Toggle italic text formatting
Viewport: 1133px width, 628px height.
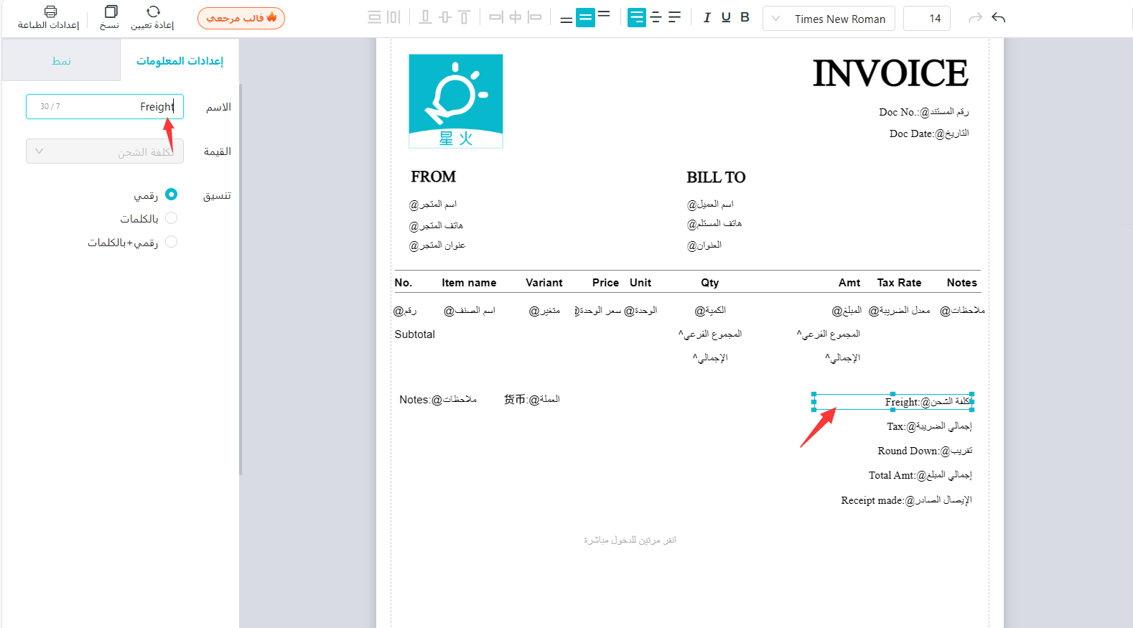tap(707, 18)
